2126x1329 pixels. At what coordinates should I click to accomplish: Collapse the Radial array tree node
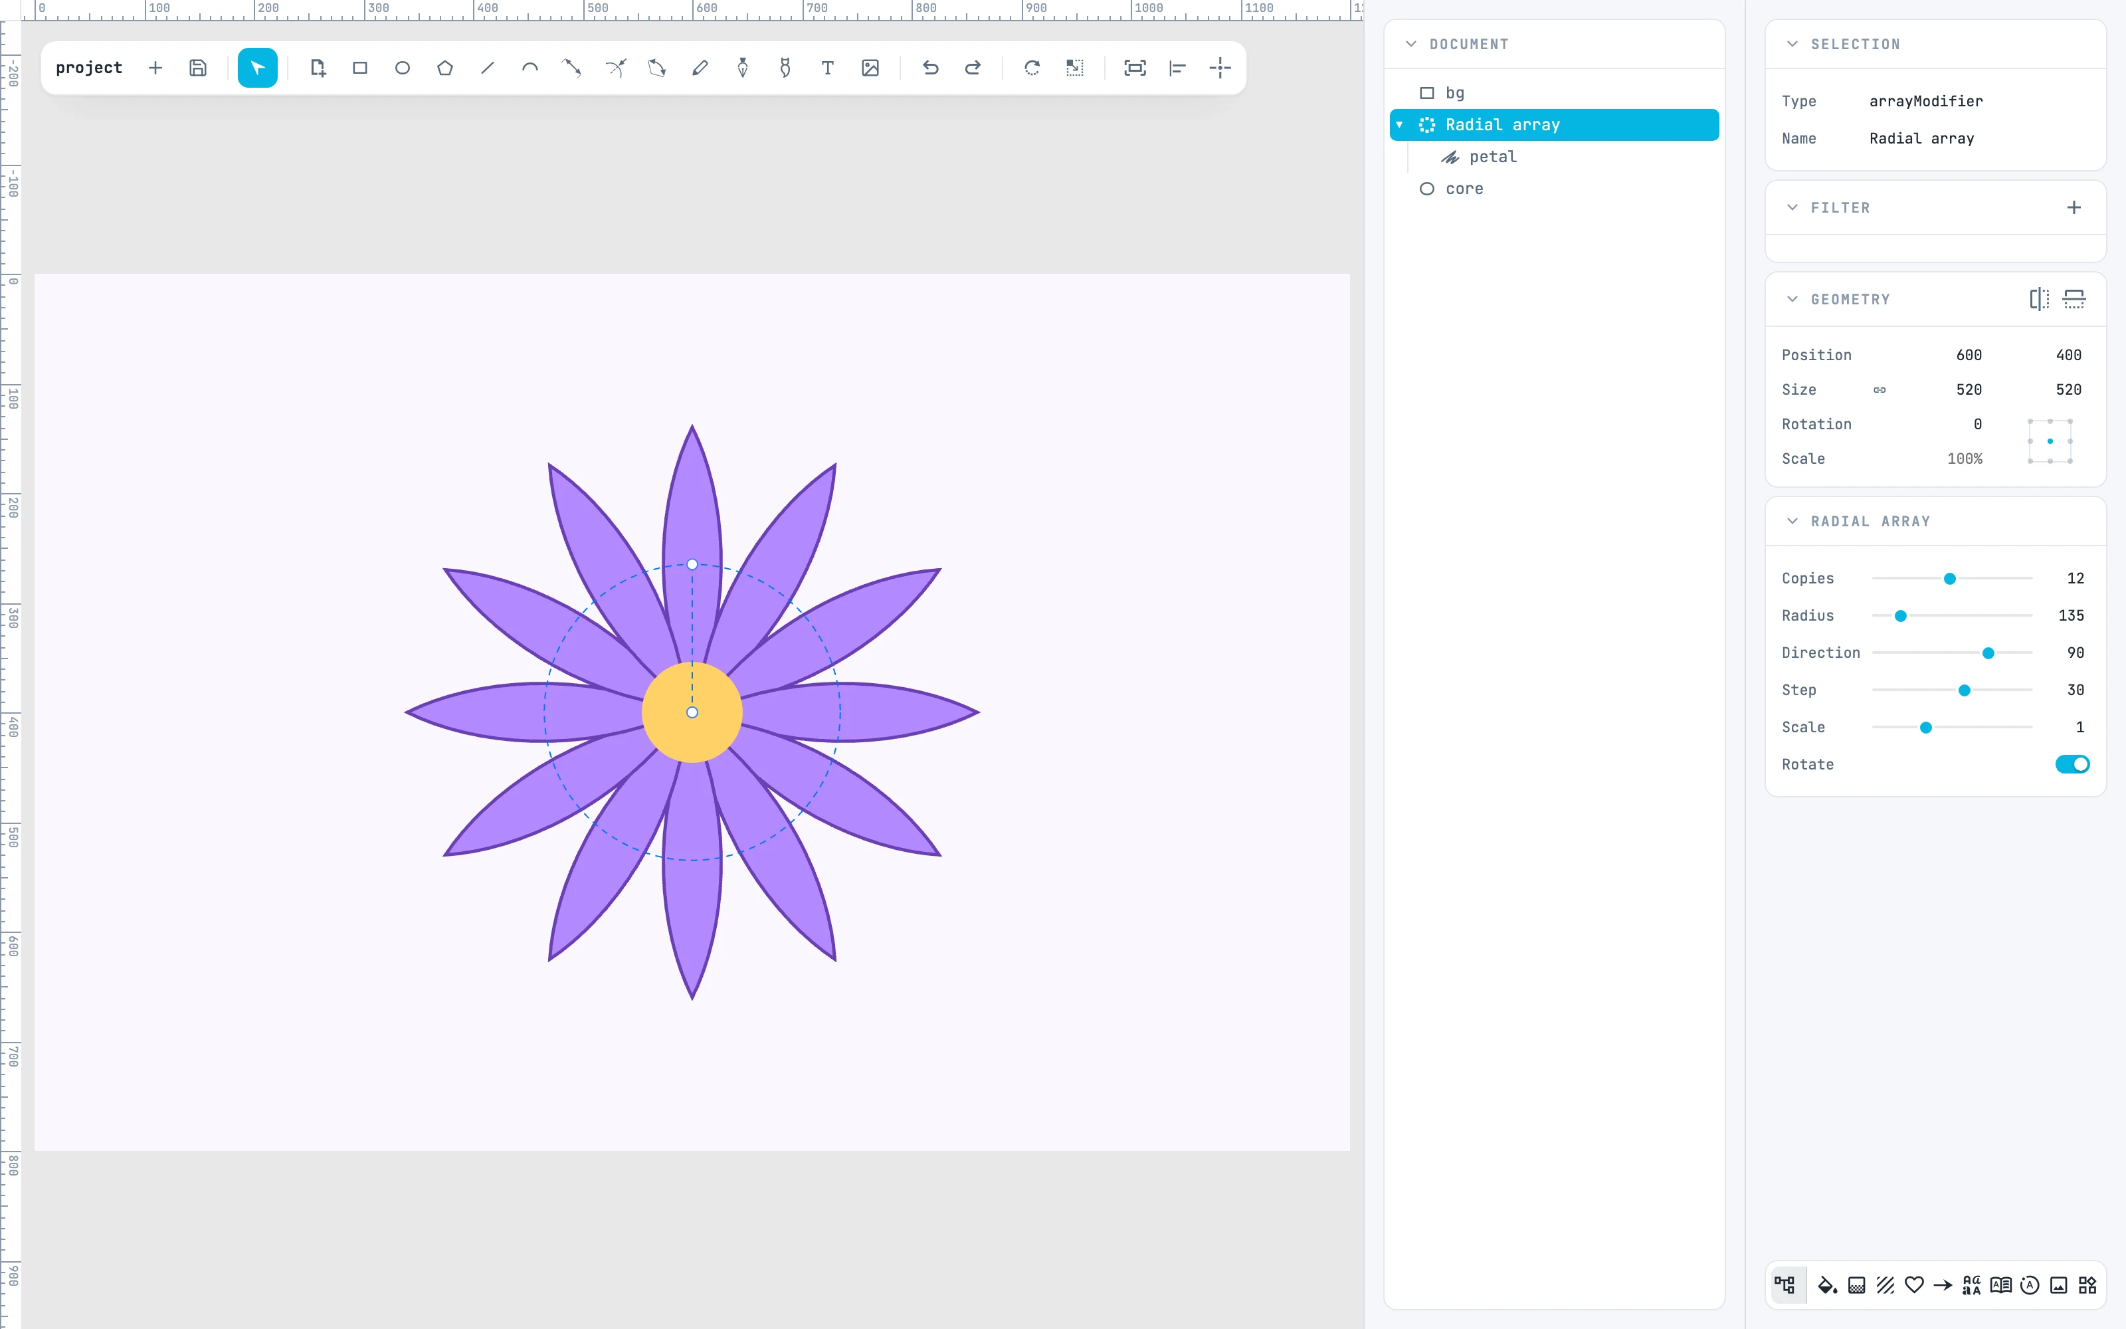tap(1399, 125)
